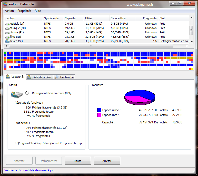Click the "76 154 929 152" capacity value
This screenshot has width=198, height=176.
(x=148, y=122)
